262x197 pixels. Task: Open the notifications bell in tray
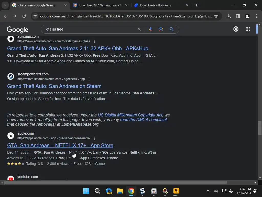(255, 191)
